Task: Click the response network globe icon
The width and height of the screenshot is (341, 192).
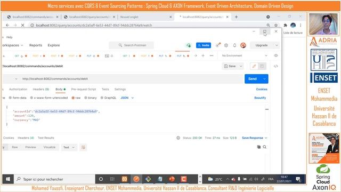Action: tap(178, 138)
